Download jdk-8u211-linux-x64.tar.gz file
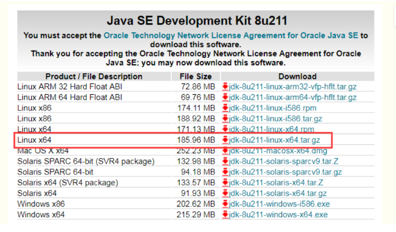396x232 pixels. coord(274,140)
